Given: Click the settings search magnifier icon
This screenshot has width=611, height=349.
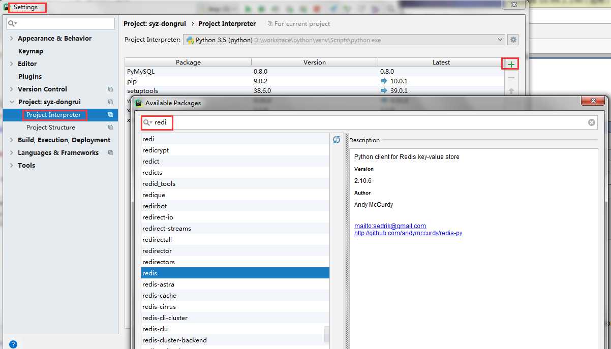Looking at the screenshot, I should [13, 24].
